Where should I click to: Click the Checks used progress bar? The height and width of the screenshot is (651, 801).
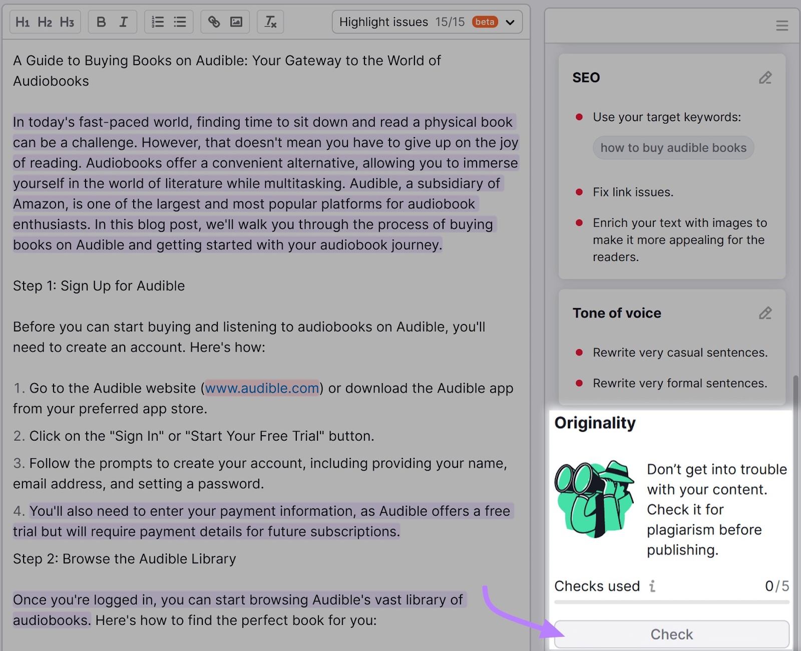671,602
